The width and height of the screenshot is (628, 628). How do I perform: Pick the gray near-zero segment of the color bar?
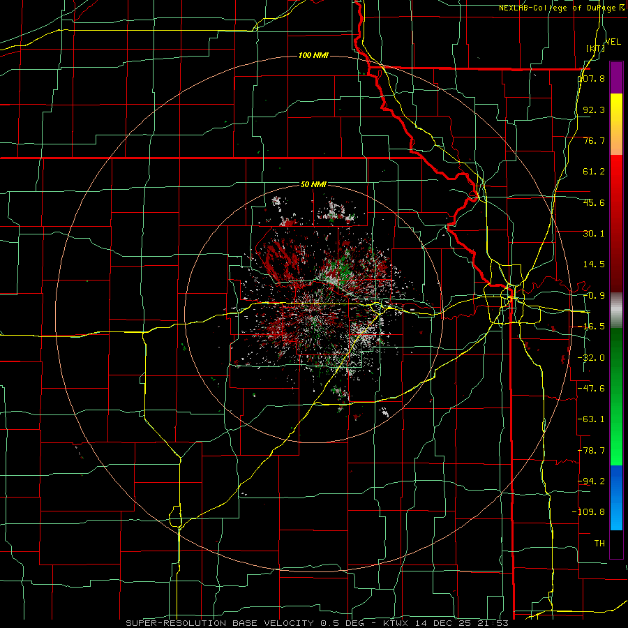tap(616, 310)
